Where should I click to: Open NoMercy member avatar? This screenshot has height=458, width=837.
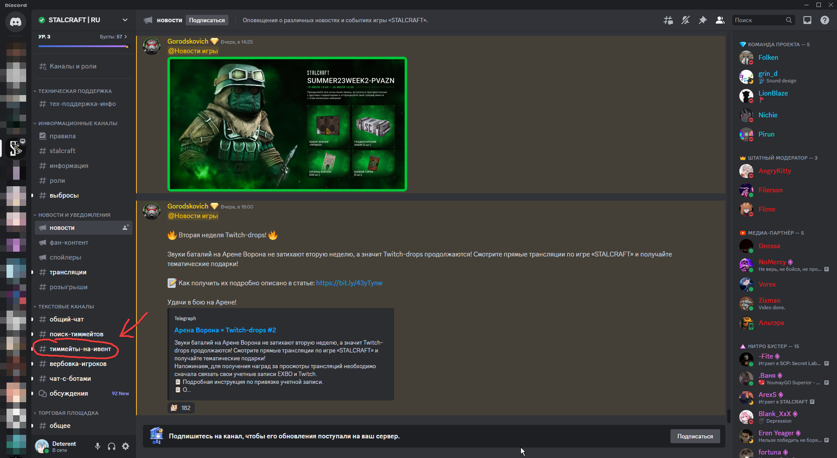pyautogui.click(x=746, y=265)
